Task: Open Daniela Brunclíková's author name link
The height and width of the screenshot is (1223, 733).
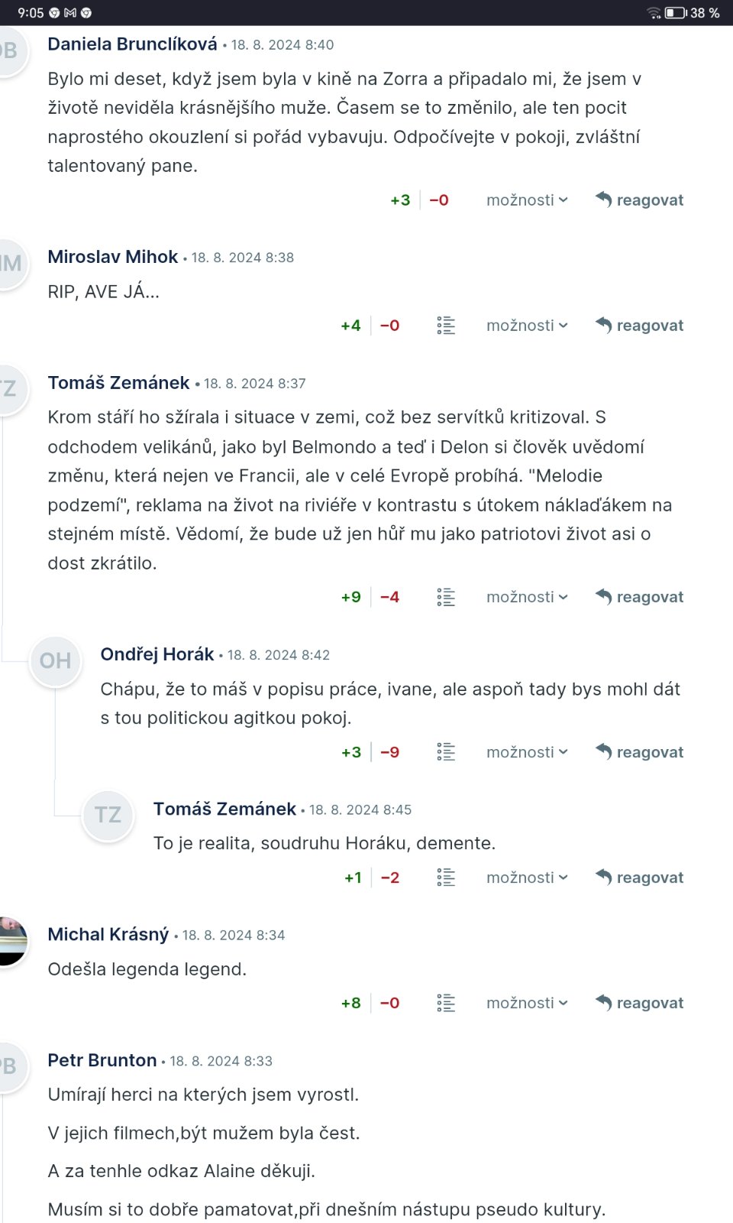Action: click(132, 44)
